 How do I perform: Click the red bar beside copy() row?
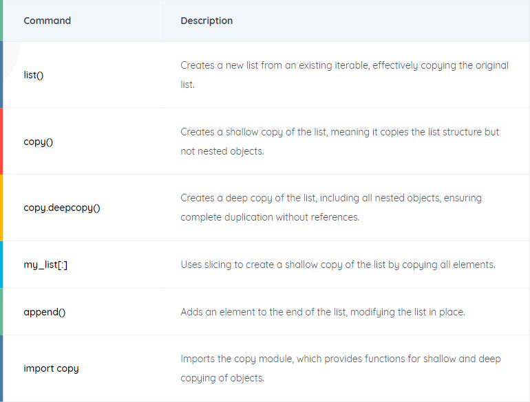(x=1, y=141)
